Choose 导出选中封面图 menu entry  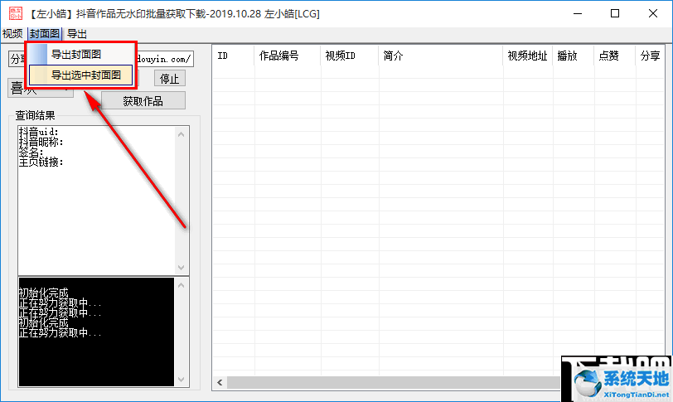click(x=80, y=75)
